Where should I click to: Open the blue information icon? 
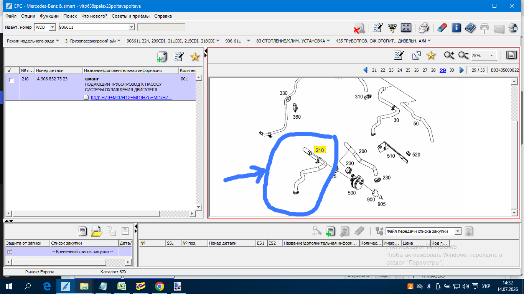[x=456, y=28]
